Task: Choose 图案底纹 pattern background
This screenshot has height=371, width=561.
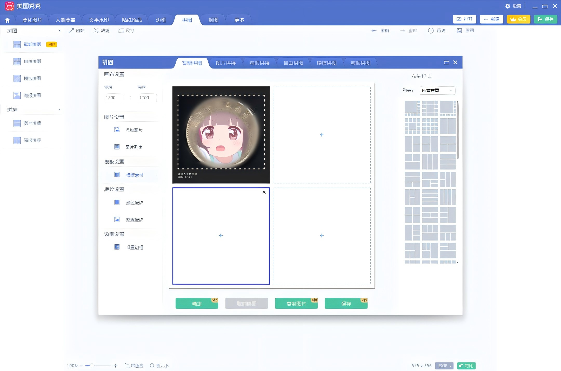Action: 129,219
